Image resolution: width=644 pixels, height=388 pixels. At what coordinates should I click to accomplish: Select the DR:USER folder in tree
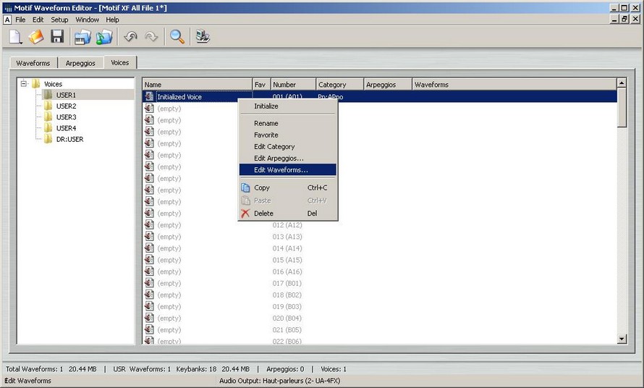[69, 139]
